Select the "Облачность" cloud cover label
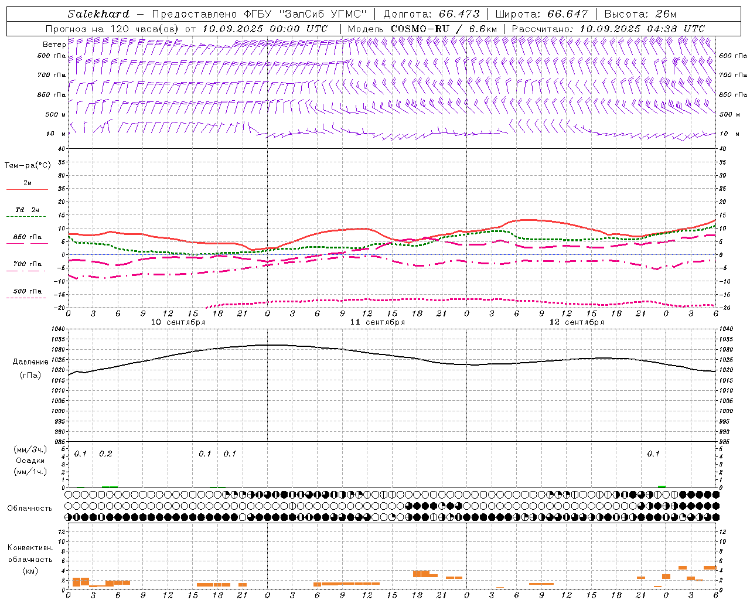 (30, 509)
